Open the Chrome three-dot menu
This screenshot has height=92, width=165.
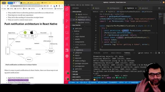click(62, 6)
